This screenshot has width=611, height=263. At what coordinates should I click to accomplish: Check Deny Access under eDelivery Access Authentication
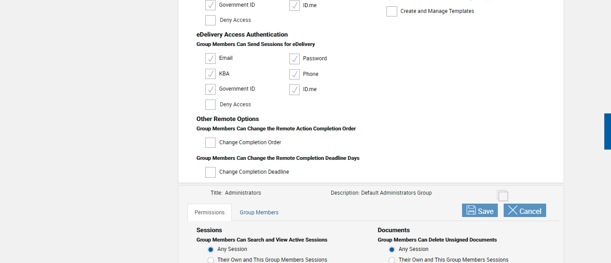pos(211,104)
